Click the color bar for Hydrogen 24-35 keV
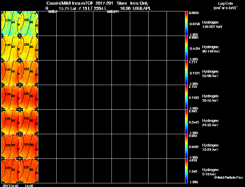This screenshot has width=245, height=187. (x=186, y=122)
